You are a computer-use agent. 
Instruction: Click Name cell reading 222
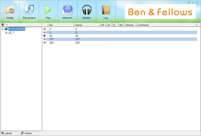[x=77, y=43]
